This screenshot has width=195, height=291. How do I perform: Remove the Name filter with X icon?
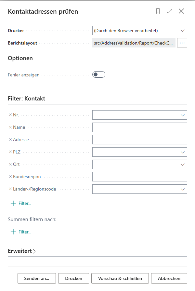tap(10, 127)
